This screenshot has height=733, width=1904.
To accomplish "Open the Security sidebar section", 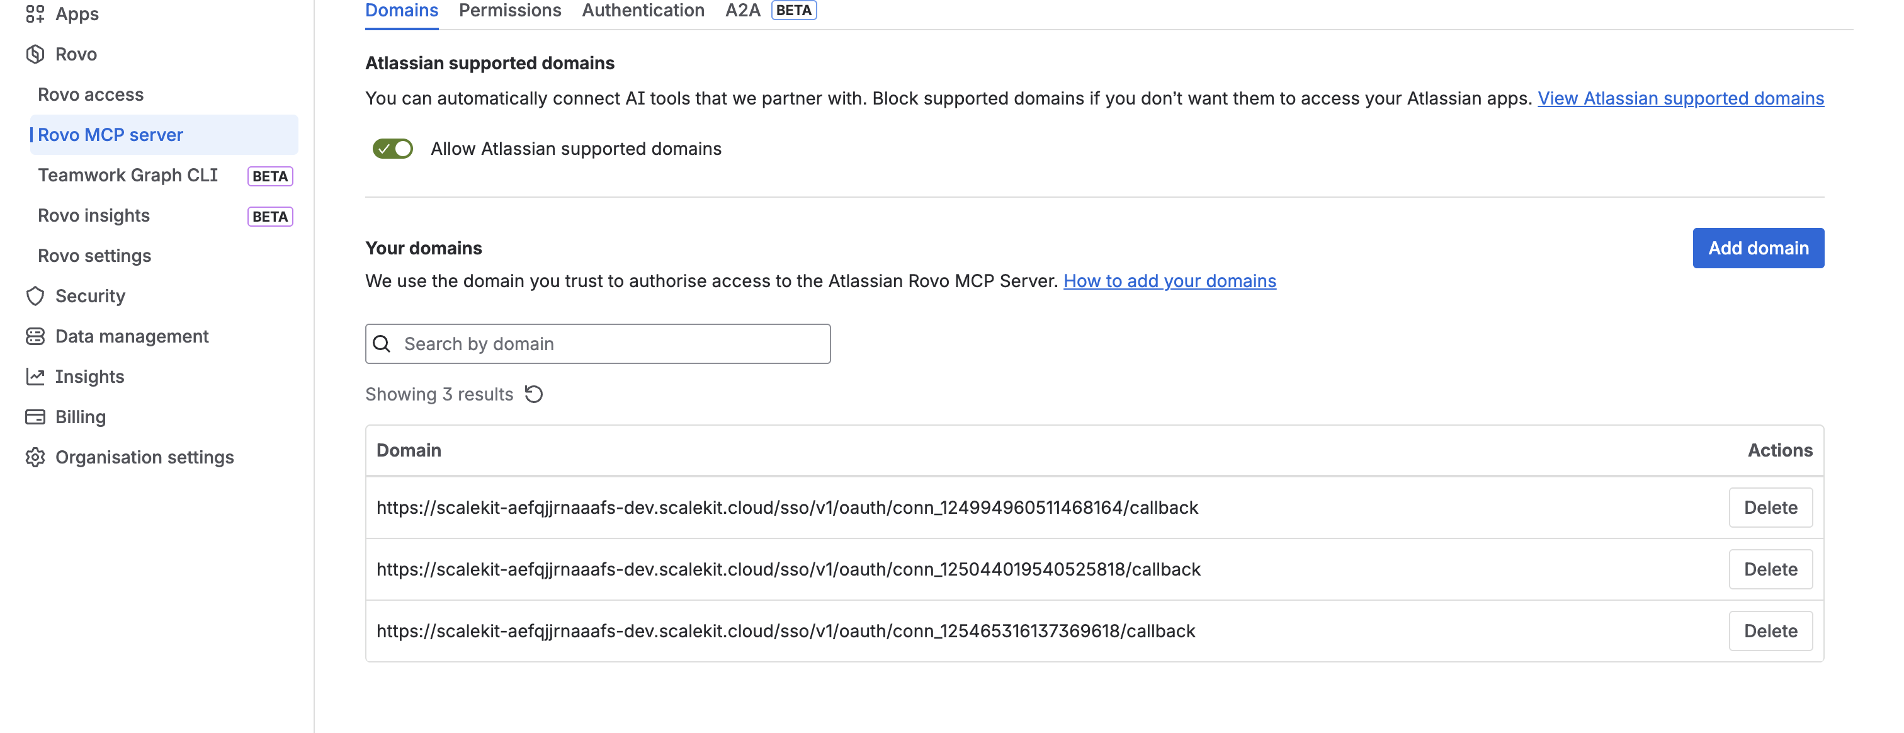I will click(90, 295).
